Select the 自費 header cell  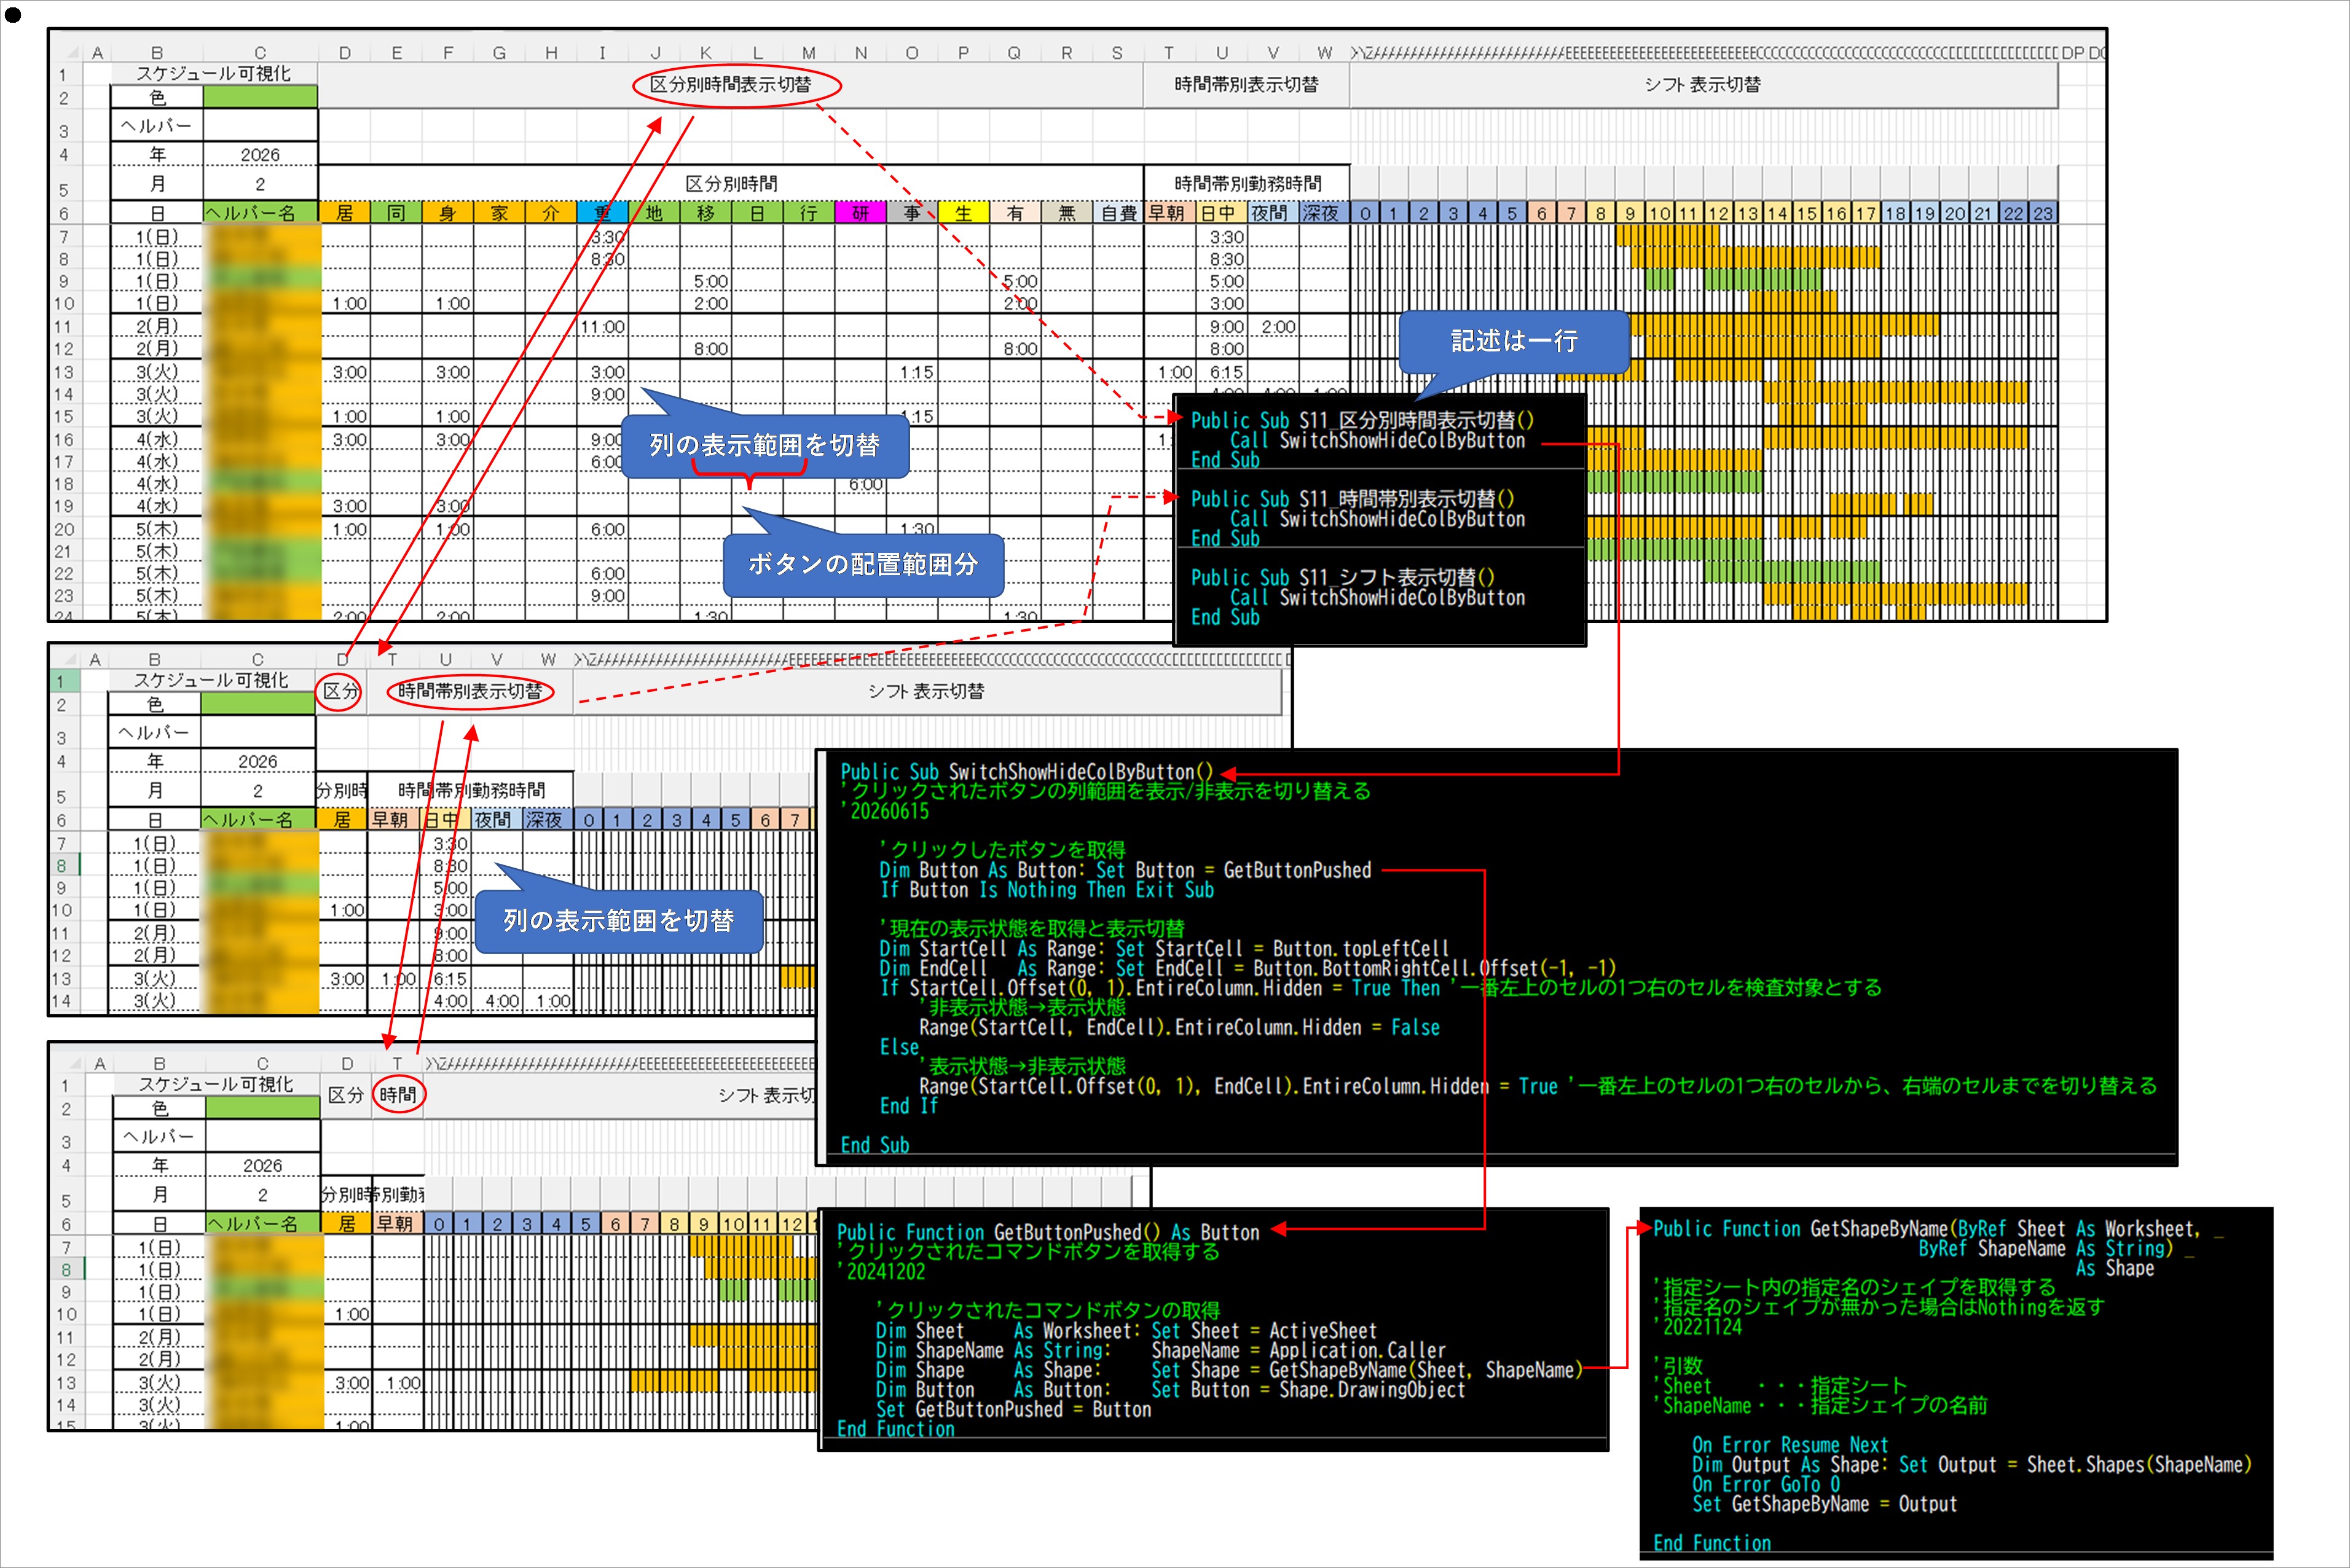tap(1118, 213)
